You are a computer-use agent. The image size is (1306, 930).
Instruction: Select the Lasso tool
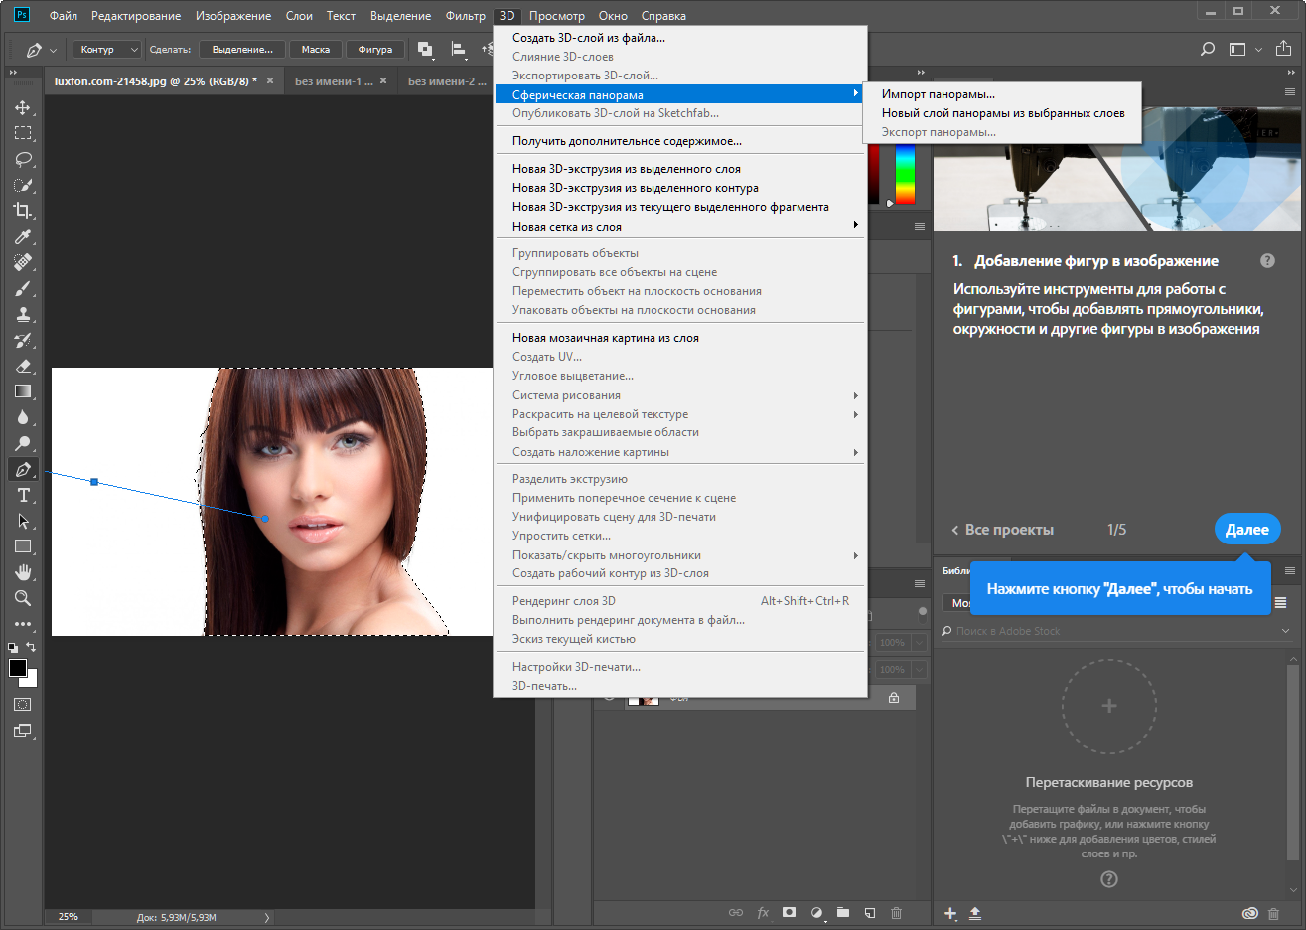[23, 159]
